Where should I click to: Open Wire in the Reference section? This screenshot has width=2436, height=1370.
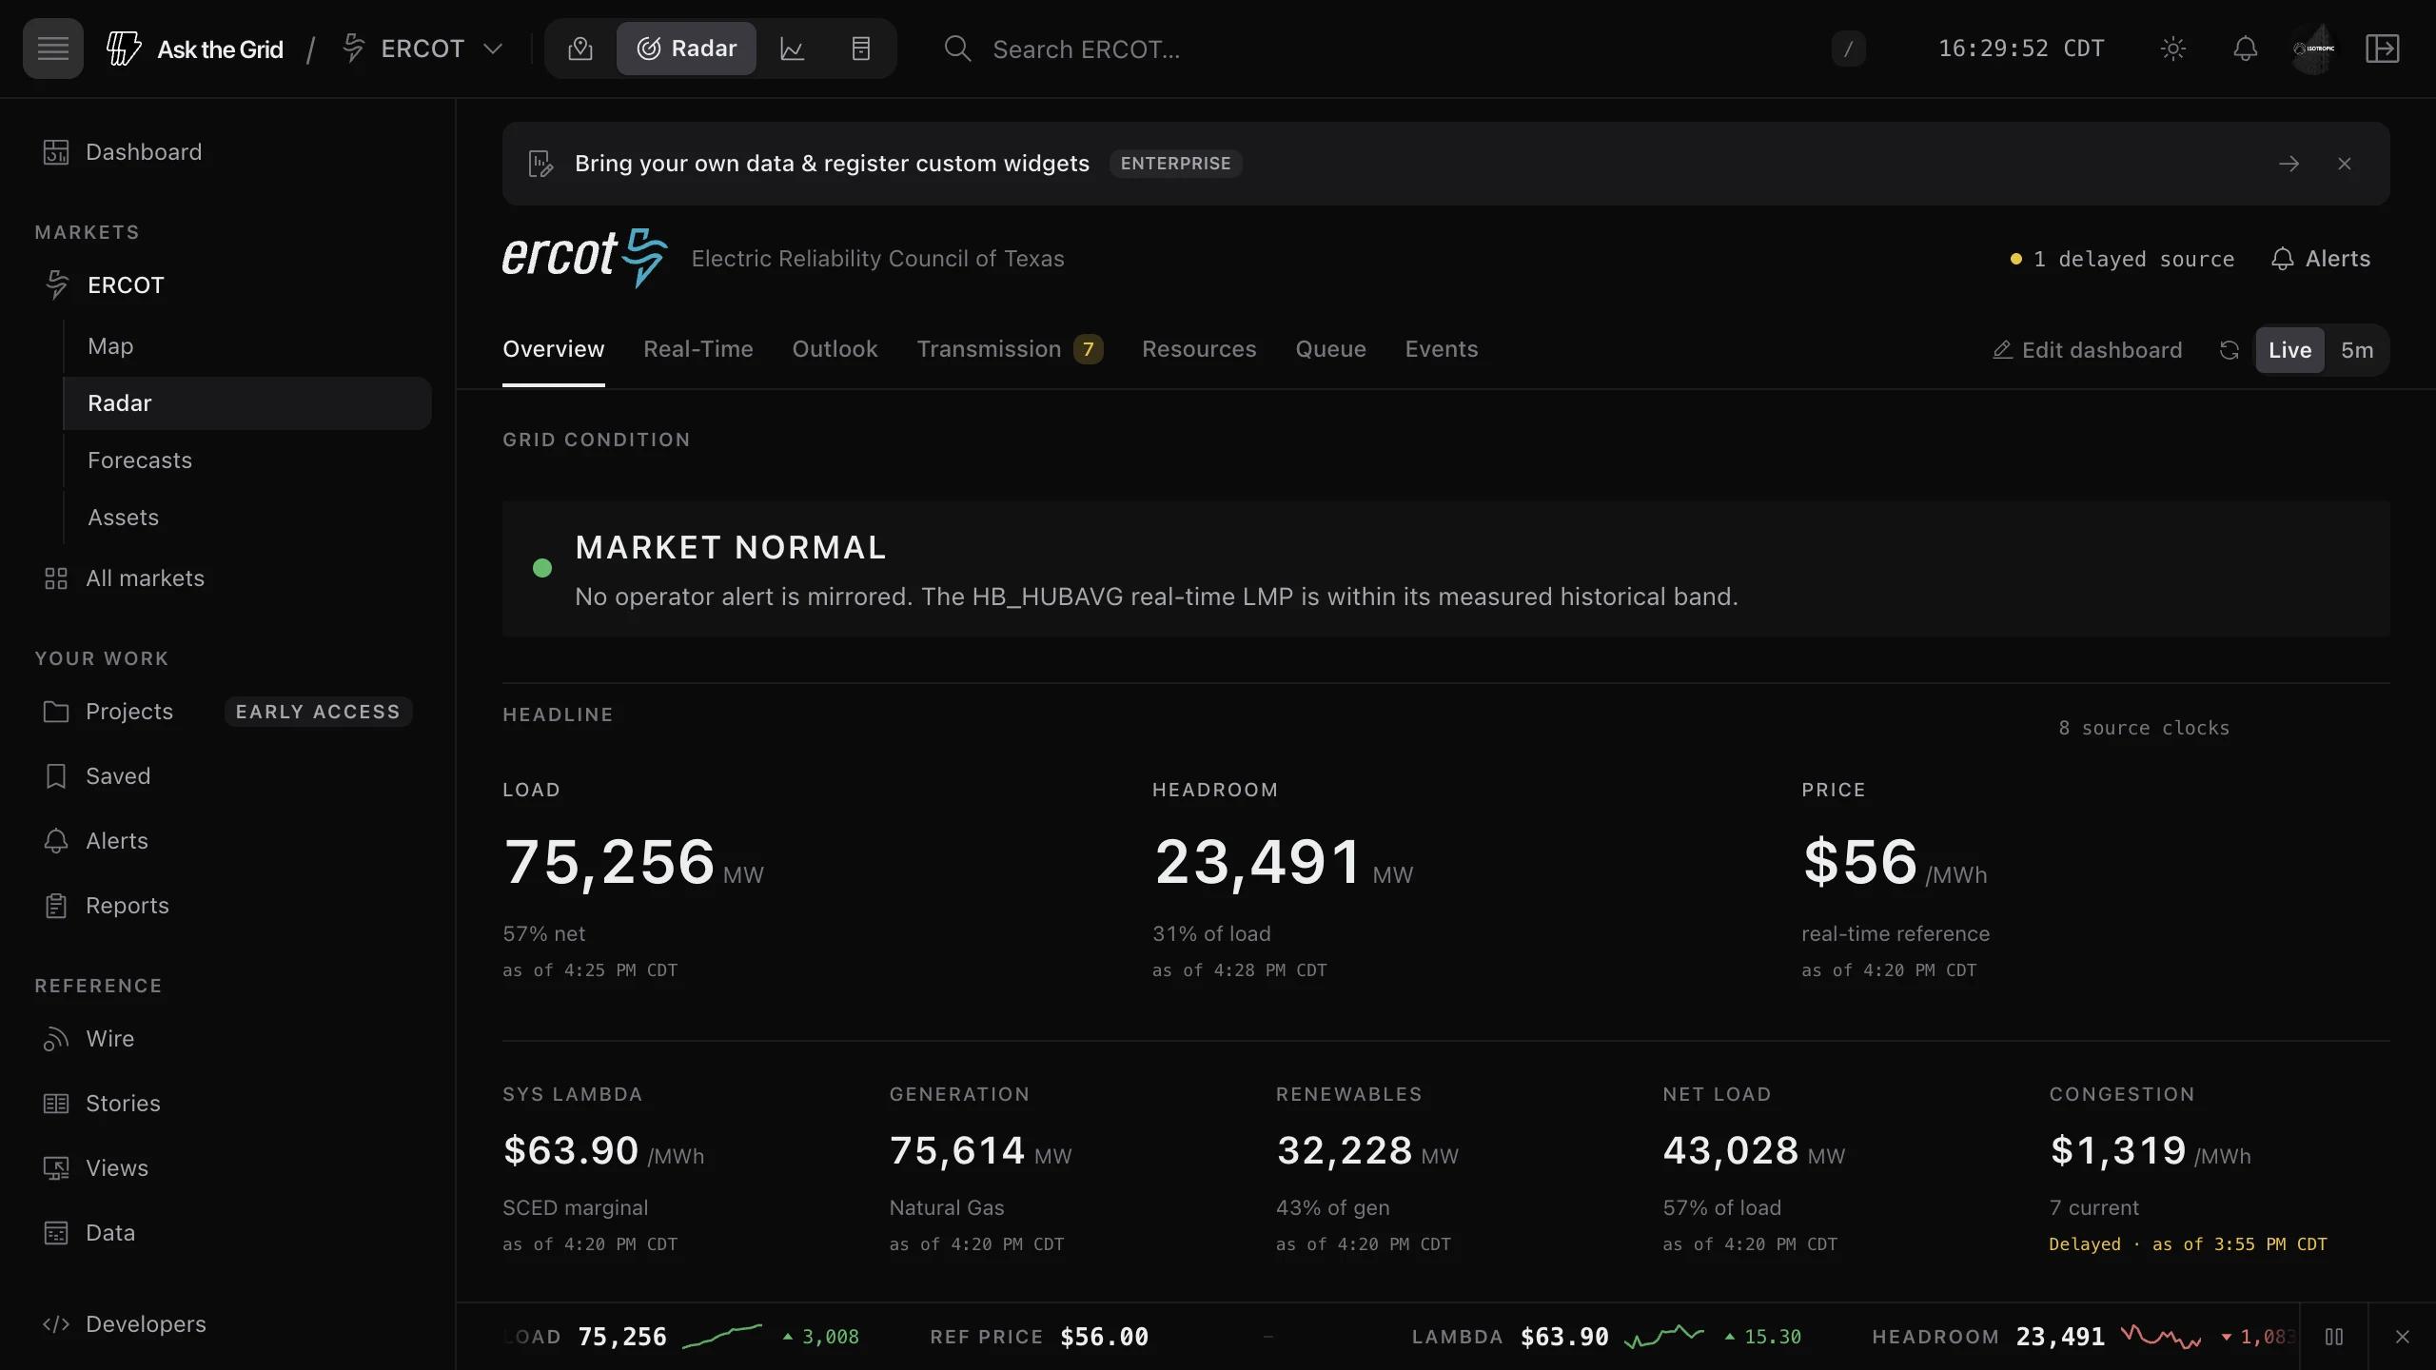(228, 1039)
